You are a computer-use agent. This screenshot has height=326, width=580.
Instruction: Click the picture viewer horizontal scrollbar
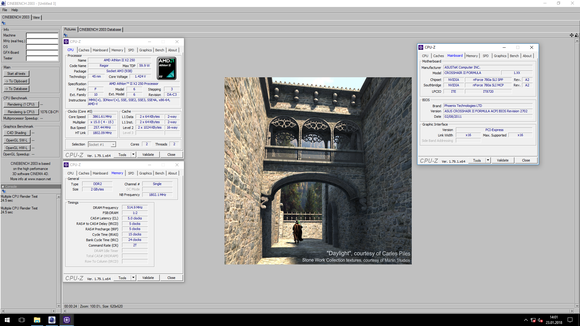point(318,311)
